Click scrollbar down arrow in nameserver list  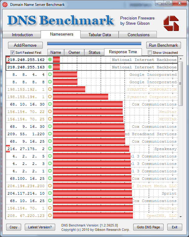181,217
